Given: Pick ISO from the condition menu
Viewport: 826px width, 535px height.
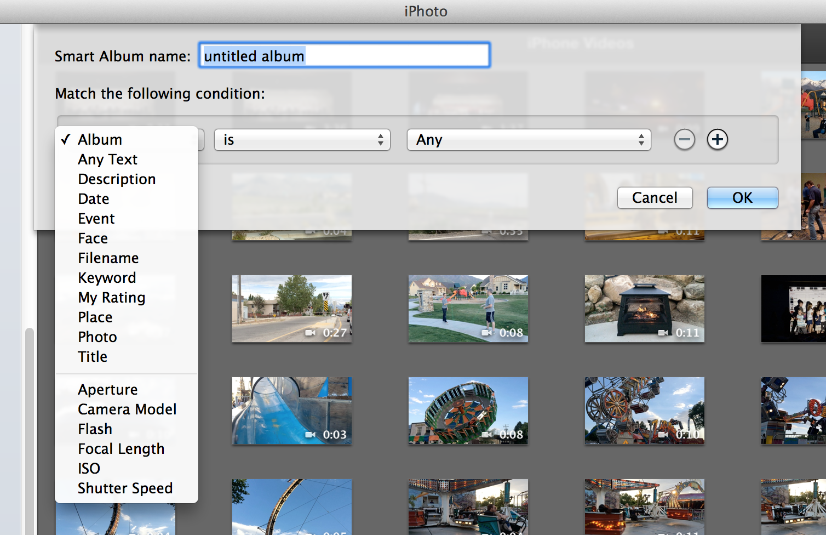Looking at the screenshot, I should point(127,468).
